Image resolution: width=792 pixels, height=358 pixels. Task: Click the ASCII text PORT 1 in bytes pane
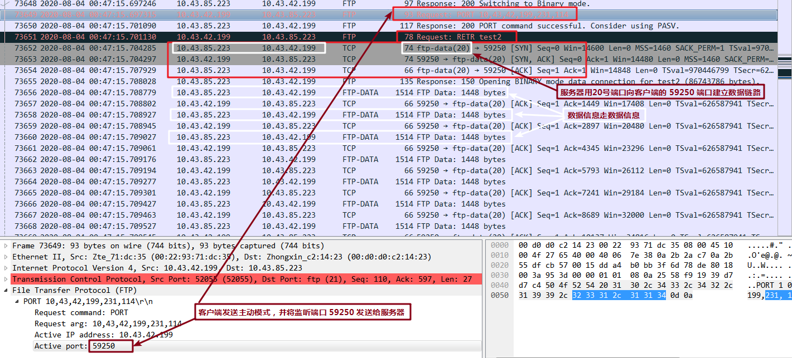771,285
